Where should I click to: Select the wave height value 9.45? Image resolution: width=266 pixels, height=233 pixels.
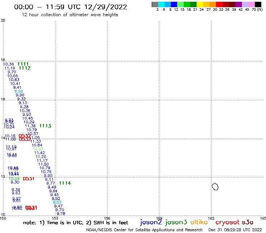[55, 195]
